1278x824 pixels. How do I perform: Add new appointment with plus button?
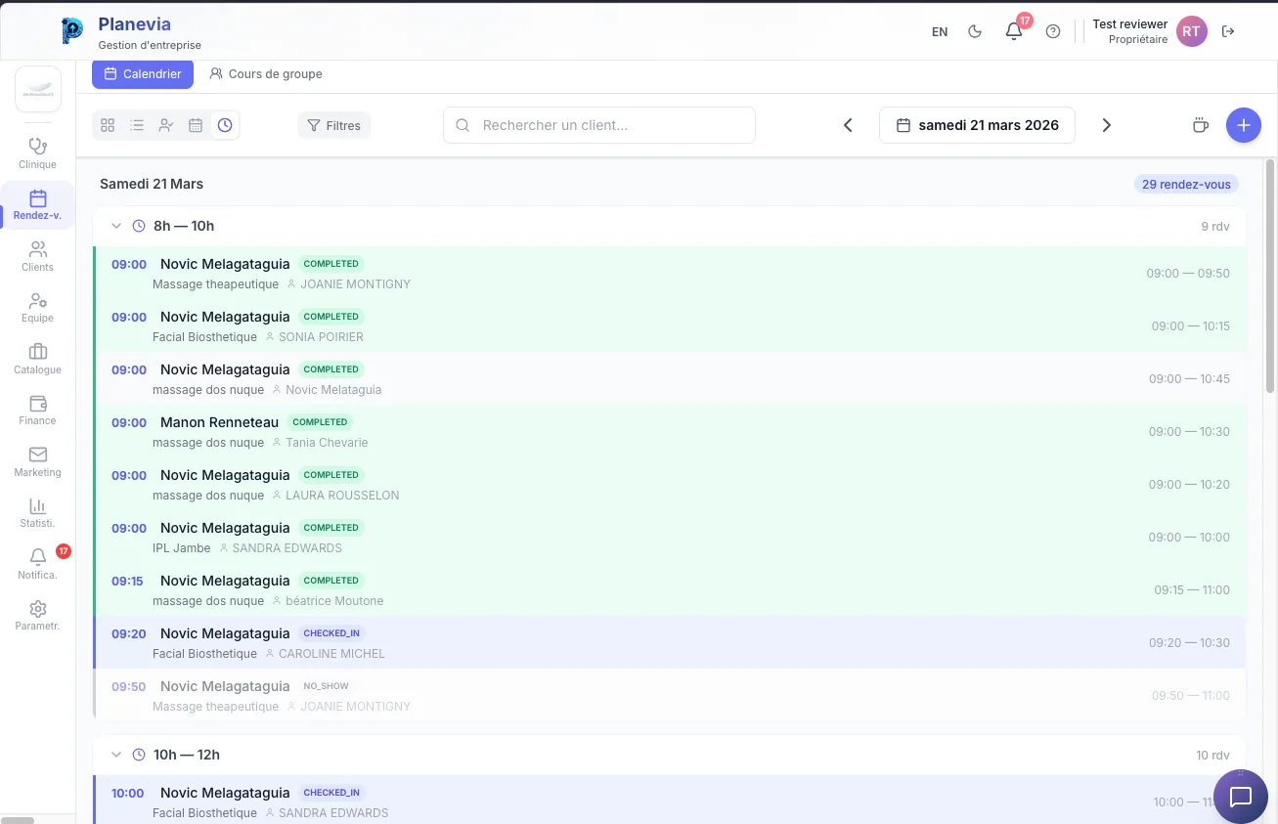coord(1244,125)
